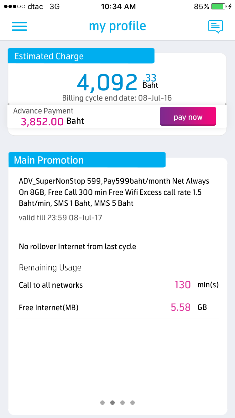
Task: Tap the ADV_SuperNonStop 599 promotion description
Action: [x=114, y=192]
